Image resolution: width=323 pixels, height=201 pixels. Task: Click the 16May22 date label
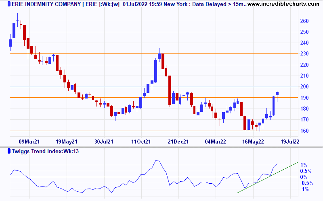[x=253, y=142]
